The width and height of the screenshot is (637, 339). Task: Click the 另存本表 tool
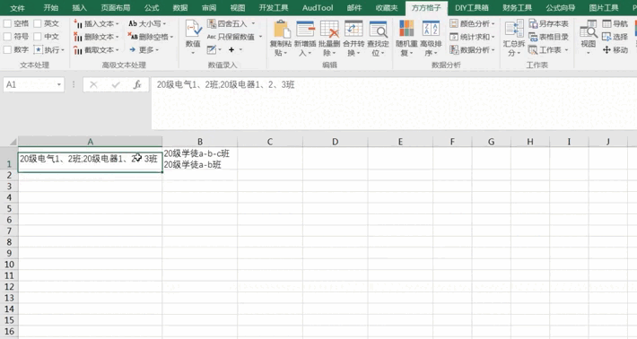click(x=549, y=23)
